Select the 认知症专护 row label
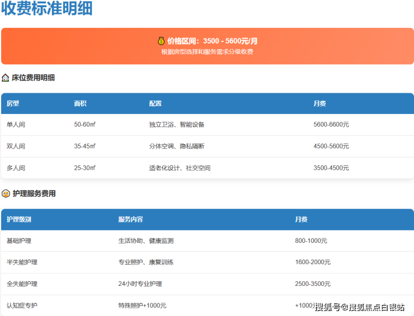This screenshot has width=414, height=316. [22, 305]
